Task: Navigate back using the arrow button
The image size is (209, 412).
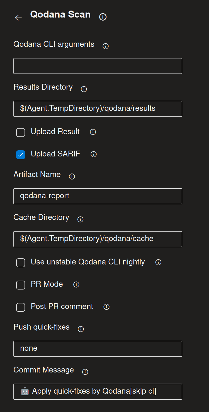Action: click(x=18, y=18)
